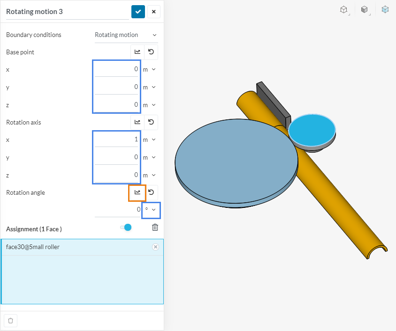396x331 pixels.
Task: Close the Rotating motion 3 panel
Action: tap(153, 12)
